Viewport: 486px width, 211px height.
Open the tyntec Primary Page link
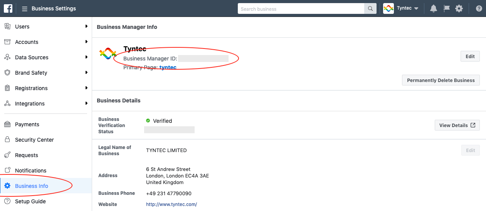(168, 67)
